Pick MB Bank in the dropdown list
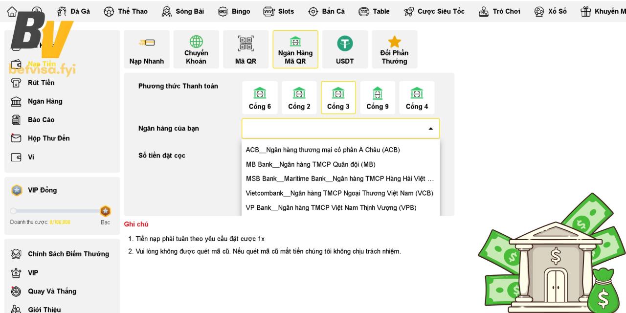Viewport: 626px width, 313px height. (311, 164)
